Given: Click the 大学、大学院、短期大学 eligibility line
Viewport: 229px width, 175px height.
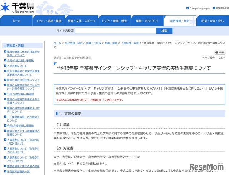Looking at the screenshot, I should tap(97, 157).
